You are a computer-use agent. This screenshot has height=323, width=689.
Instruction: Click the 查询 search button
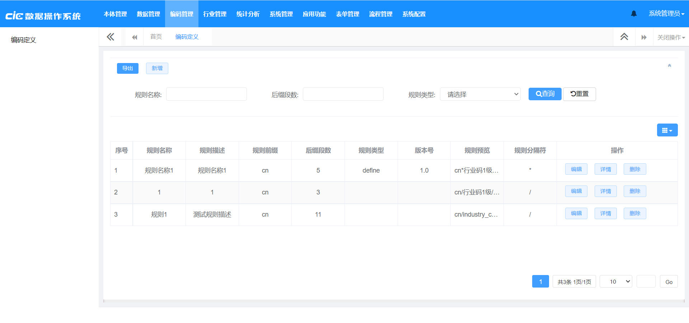pos(545,94)
